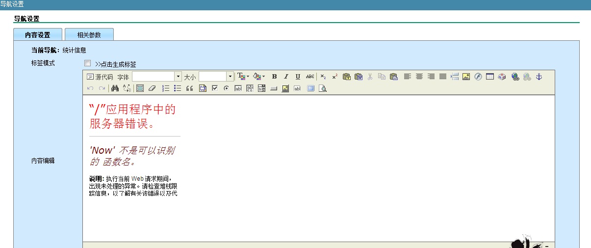Open the background color picker dropdown
Screen dimensions: 591x248
[263, 77]
